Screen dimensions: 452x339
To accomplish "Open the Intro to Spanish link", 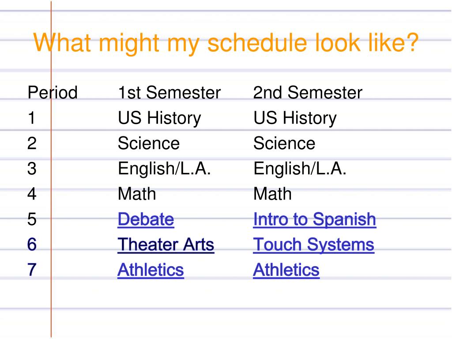I will click(x=314, y=220).
